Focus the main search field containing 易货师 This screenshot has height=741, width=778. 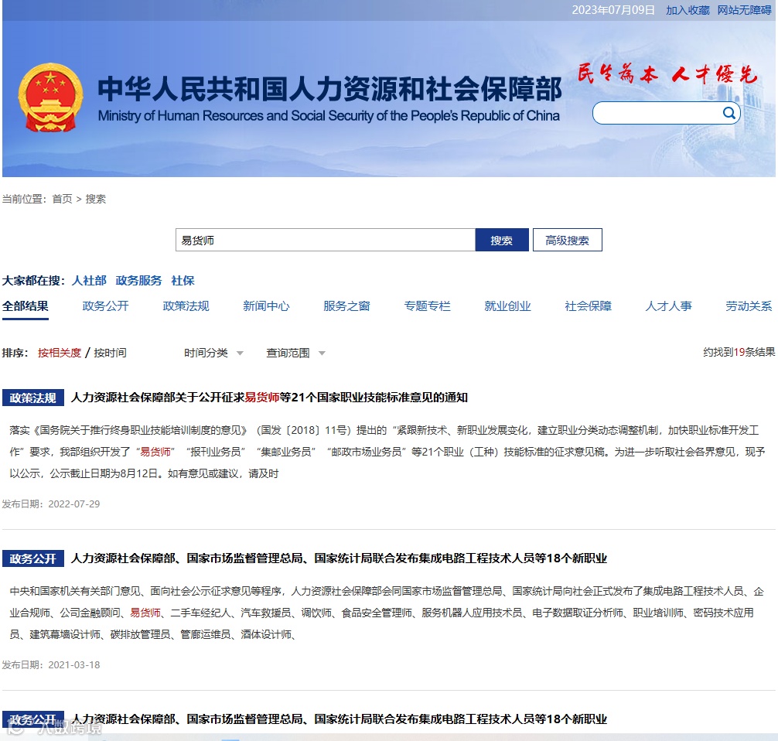click(x=326, y=241)
